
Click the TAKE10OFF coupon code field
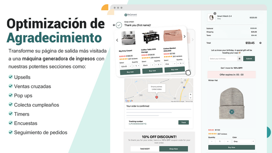click(x=145, y=149)
